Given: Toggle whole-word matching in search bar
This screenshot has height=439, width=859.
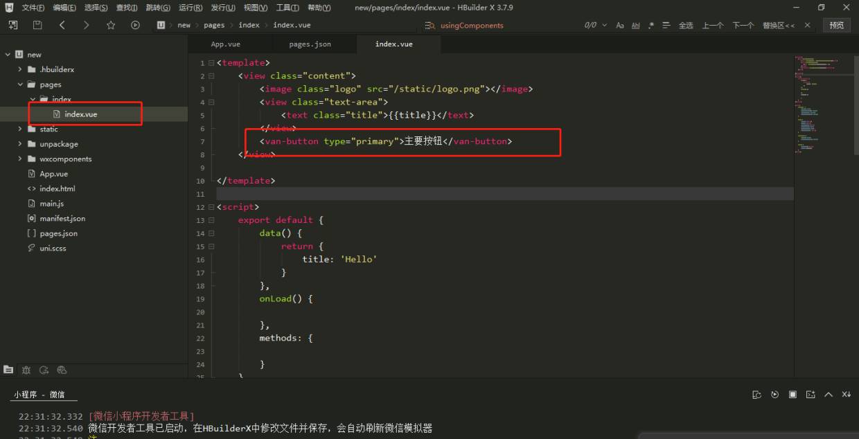Looking at the screenshot, I should coord(635,25).
